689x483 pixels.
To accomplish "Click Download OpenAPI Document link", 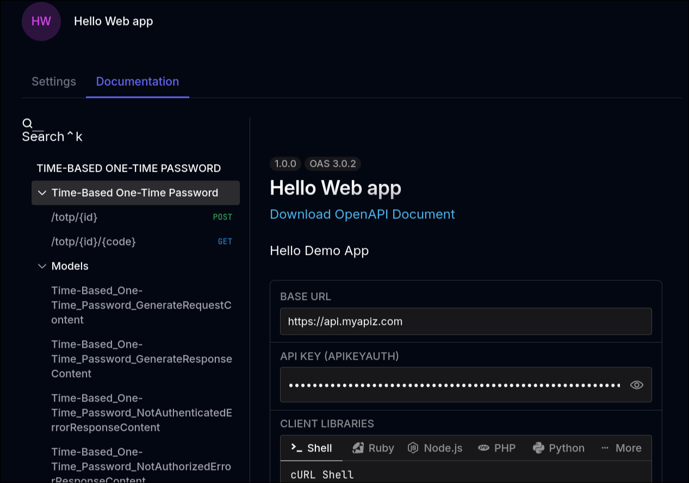I will pos(362,214).
